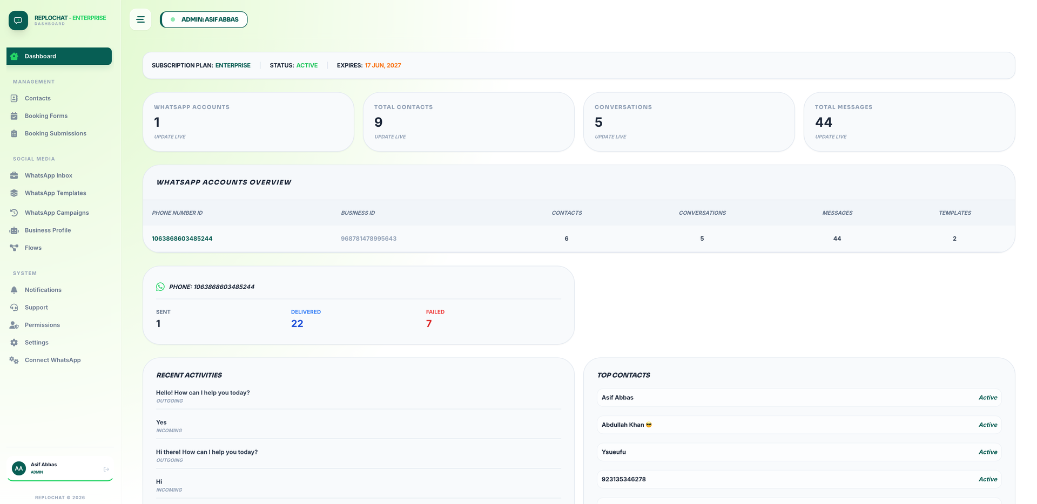This screenshot has height=504, width=1037.
Task: Open the Dashboard menu item
Action: (x=59, y=56)
